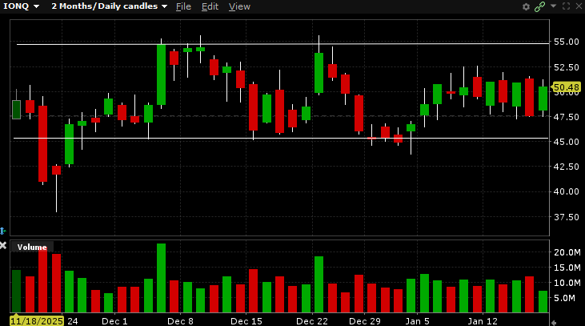The height and width of the screenshot is (326, 585).
Task: Open the View menu
Action: (x=239, y=6)
